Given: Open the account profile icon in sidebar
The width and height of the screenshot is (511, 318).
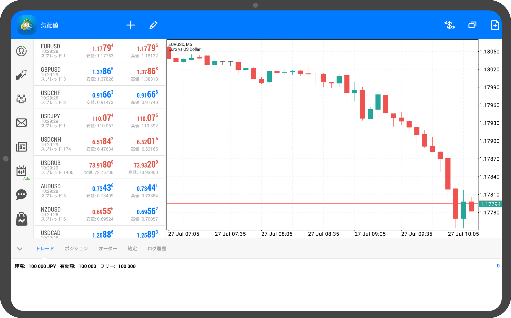Looking at the screenshot, I should pos(21,51).
